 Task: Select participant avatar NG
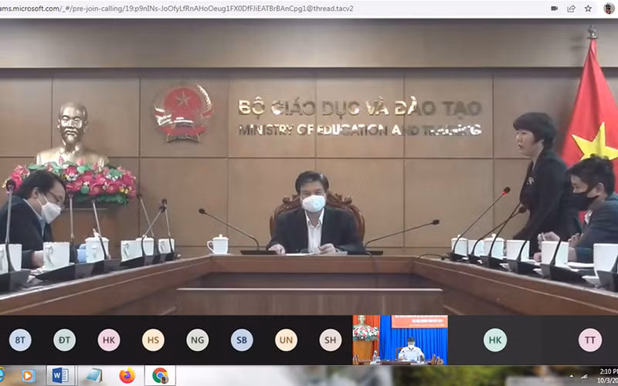click(198, 340)
